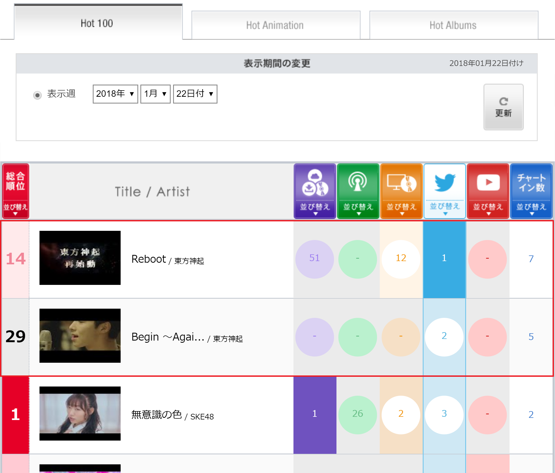Sort by チャートイン数 column header
The width and height of the screenshot is (555, 473).
click(531, 191)
